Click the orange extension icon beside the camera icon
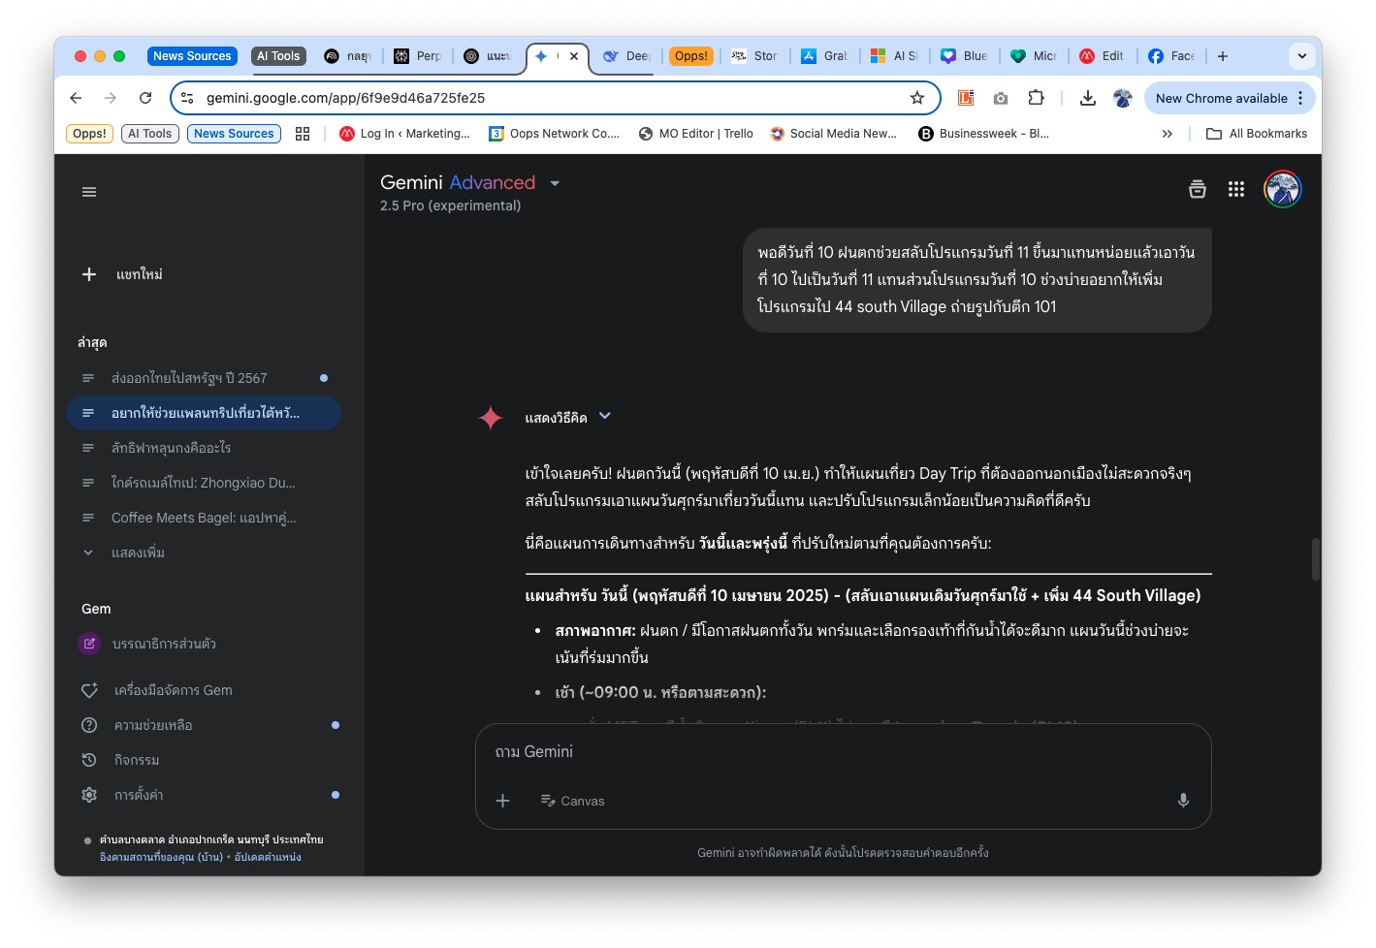This screenshot has height=948, width=1376. (x=966, y=98)
